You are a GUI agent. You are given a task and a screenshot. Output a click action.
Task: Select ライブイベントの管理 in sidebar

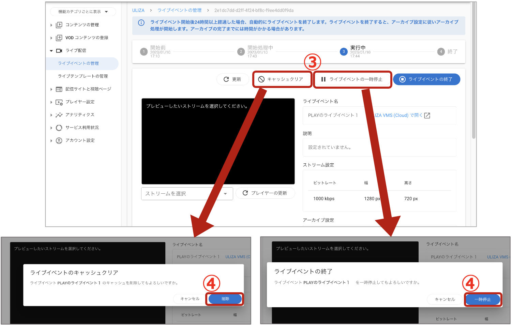78,63
